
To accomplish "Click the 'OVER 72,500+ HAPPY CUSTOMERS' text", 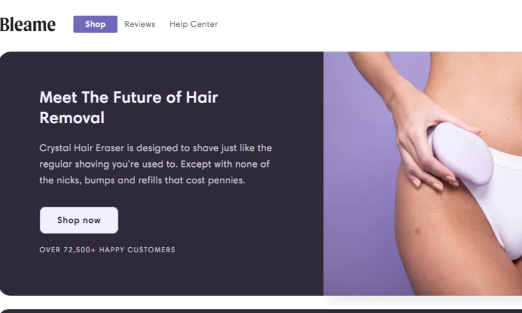I will pos(107,250).
